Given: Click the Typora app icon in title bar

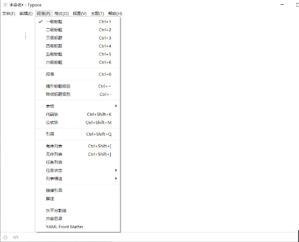Looking at the screenshot, I should point(5,5).
